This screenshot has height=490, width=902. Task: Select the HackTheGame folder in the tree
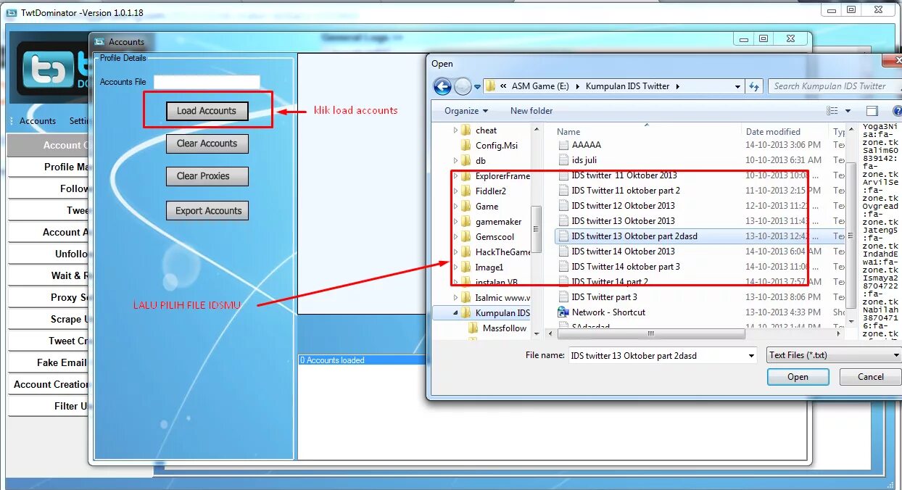click(x=502, y=252)
